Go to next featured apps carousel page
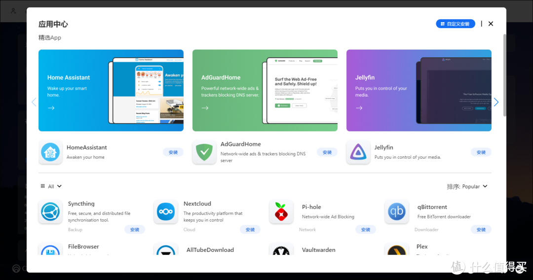The image size is (533, 280). pyautogui.click(x=496, y=102)
